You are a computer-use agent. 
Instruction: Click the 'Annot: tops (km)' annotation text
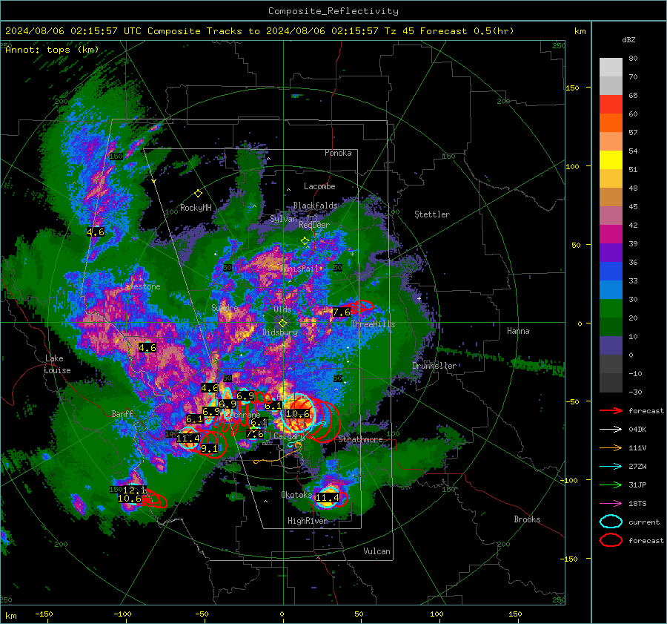[52, 50]
